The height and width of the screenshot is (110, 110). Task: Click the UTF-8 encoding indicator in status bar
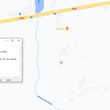[9, 80]
